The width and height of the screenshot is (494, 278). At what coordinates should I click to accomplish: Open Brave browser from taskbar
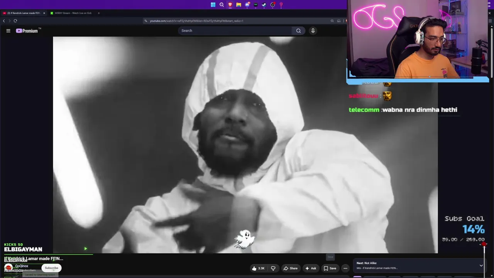[x=230, y=5]
